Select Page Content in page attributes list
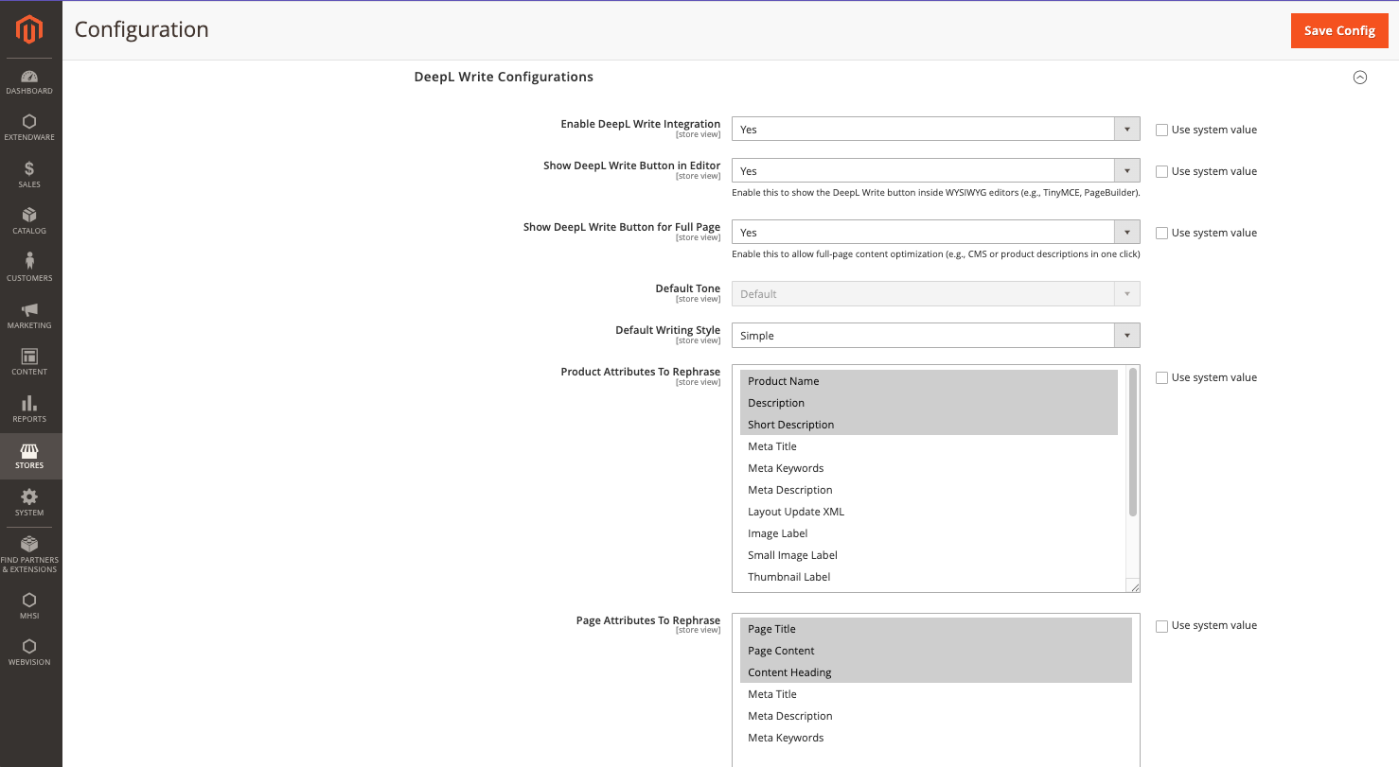Image resolution: width=1399 pixels, height=767 pixels. pos(936,651)
